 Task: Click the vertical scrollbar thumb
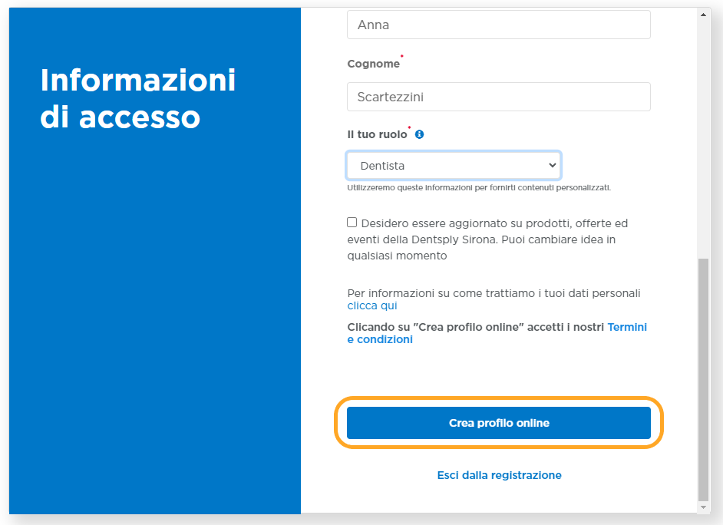pyautogui.click(x=704, y=376)
